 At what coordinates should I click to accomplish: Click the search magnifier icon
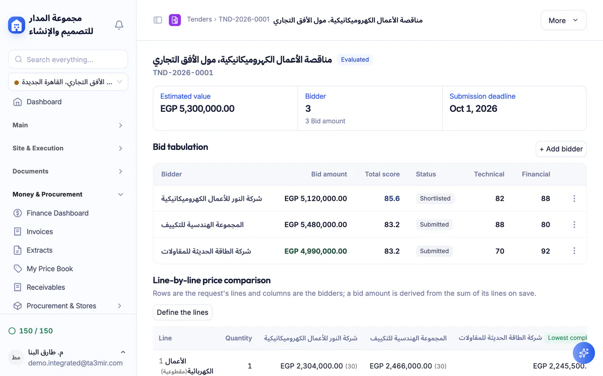(19, 59)
